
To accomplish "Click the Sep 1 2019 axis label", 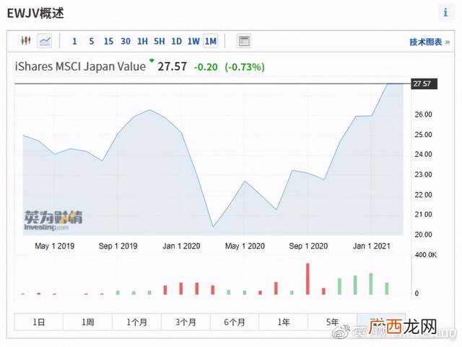I will [x=118, y=246].
